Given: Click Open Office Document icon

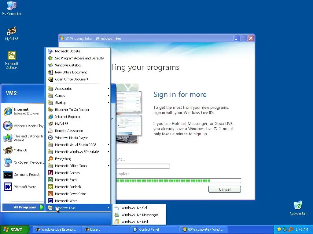Looking at the screenshot, I should pyautogui.click(x=50, y=79).
